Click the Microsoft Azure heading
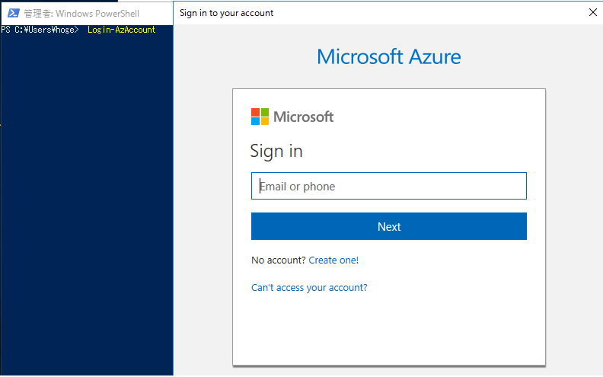 coord(389,57)
